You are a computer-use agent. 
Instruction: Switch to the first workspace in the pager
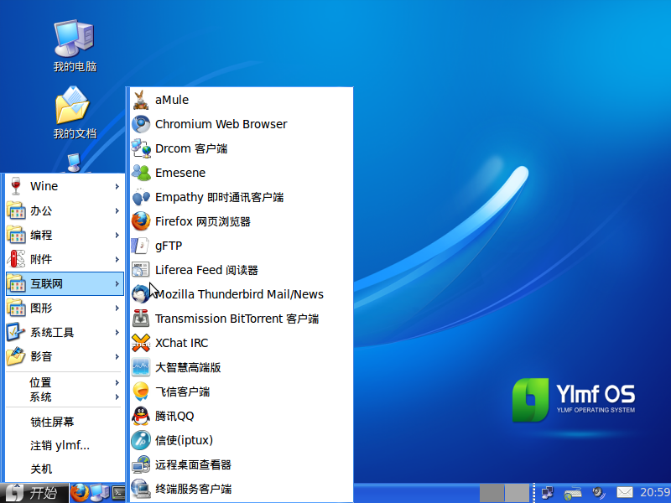tap(492, 493)
